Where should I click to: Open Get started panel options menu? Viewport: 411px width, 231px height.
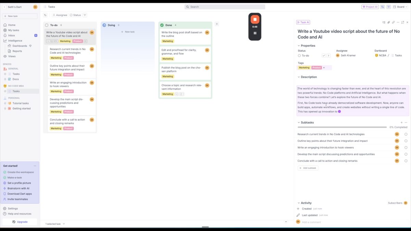(x=35, y=166)
